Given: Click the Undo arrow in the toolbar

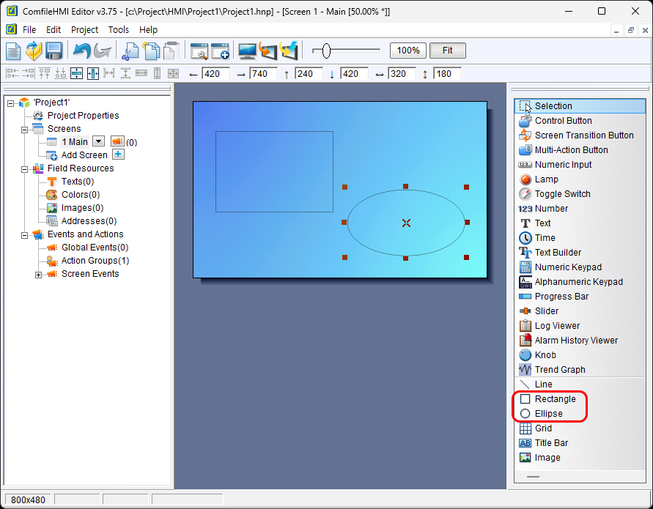Looking at the screenshot, I should 81,51.
